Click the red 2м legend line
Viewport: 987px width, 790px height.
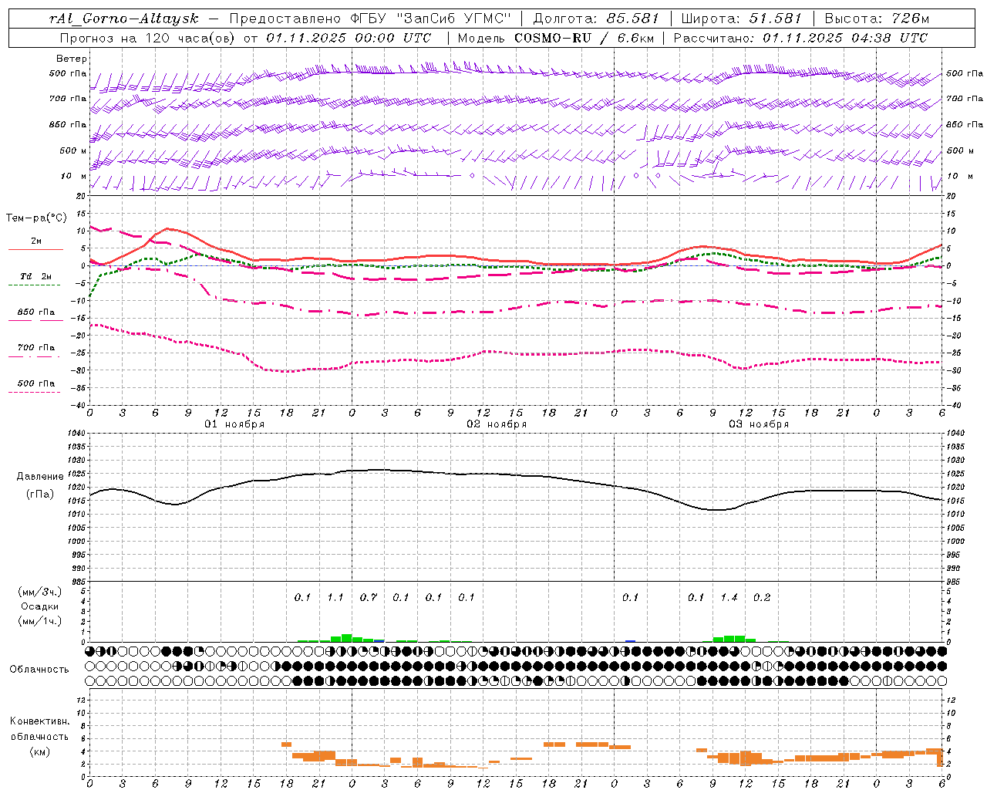pyautogui.click(x=35, y=249)
